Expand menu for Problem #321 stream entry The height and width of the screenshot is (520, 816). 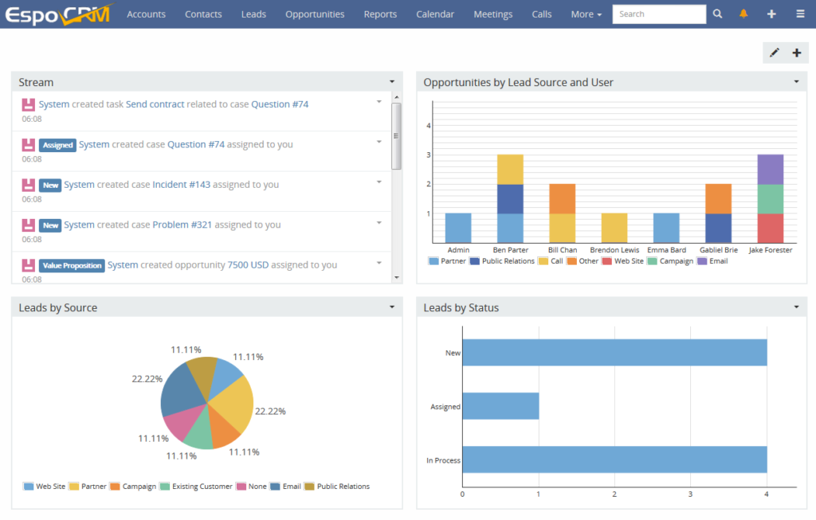[x=379, y=222]
